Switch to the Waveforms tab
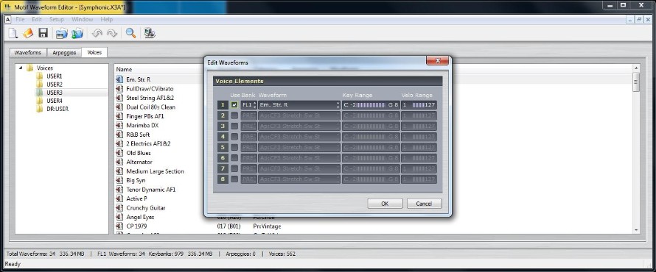Screen dimensions: 656x272 (x=27, y=53)
